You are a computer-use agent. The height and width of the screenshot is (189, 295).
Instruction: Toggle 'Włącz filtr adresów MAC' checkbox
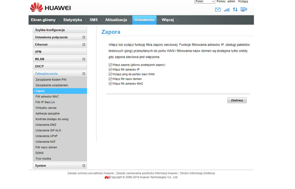click(x=110, y=84)
